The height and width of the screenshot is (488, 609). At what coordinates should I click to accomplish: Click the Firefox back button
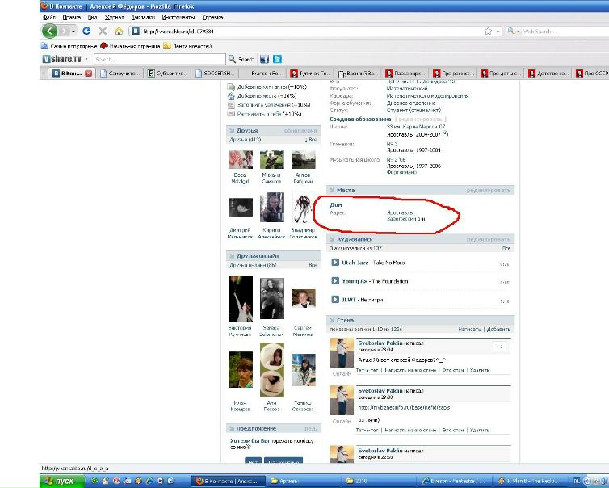(x=50, y=32)
